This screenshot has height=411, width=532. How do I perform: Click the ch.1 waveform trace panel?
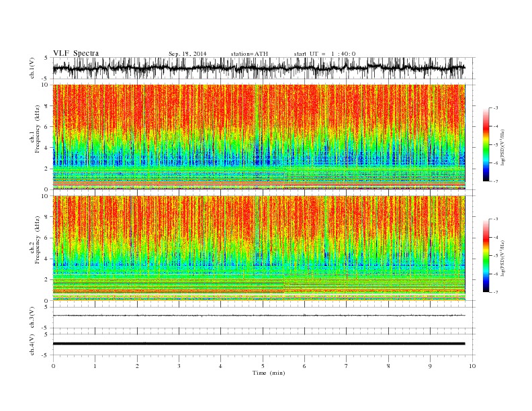264,68
